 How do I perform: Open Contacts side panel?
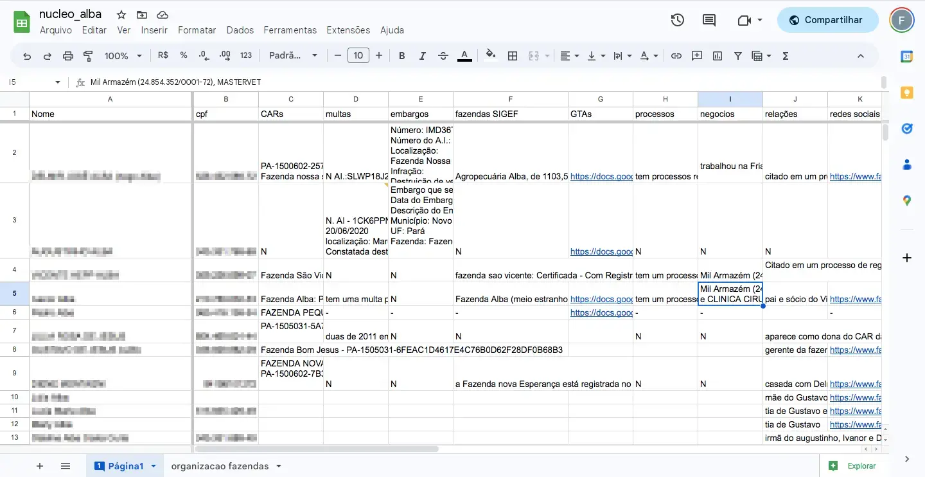point(907,165)
